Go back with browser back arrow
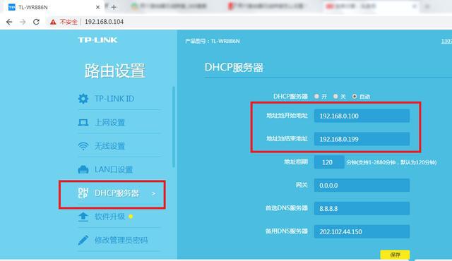This screenshot has width=452, height=261. (x=9, y=22)
